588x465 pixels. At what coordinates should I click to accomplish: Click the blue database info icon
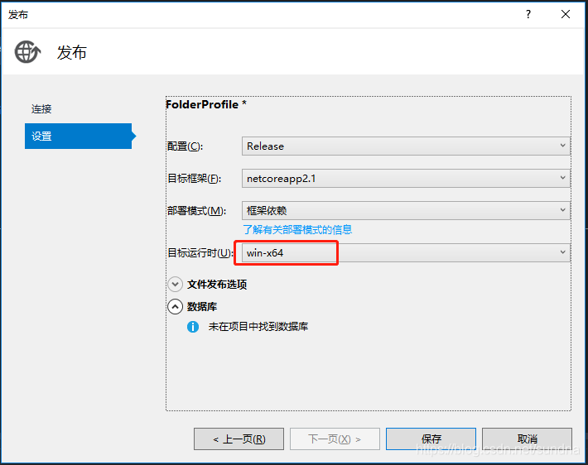[193, 327]
